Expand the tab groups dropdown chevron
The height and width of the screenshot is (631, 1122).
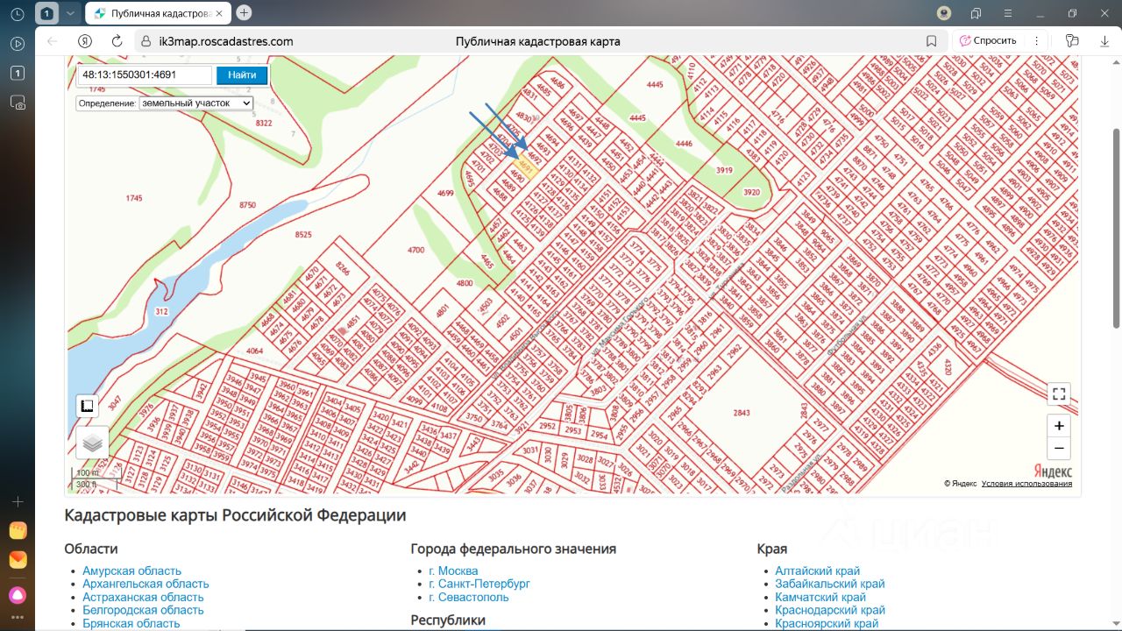click(70, 13)
